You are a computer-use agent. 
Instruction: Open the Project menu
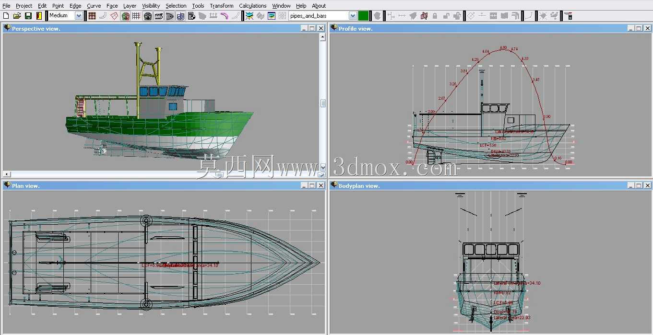coord(24,6)
